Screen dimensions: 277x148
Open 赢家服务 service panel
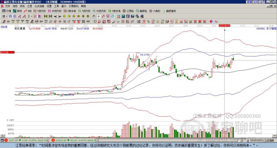169,11
